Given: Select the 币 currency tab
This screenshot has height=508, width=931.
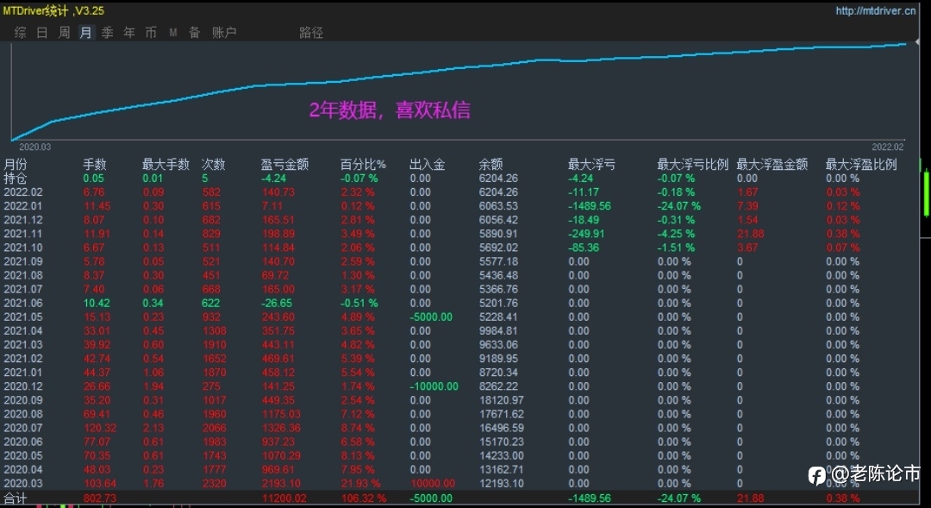Looking at the screenshot, I should click(x=151, y=33).
